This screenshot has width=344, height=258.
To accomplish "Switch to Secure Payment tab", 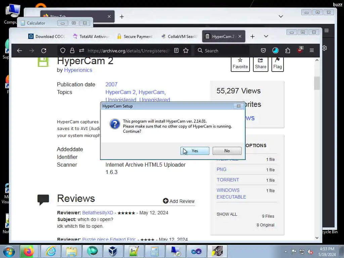I will [135, 36].
